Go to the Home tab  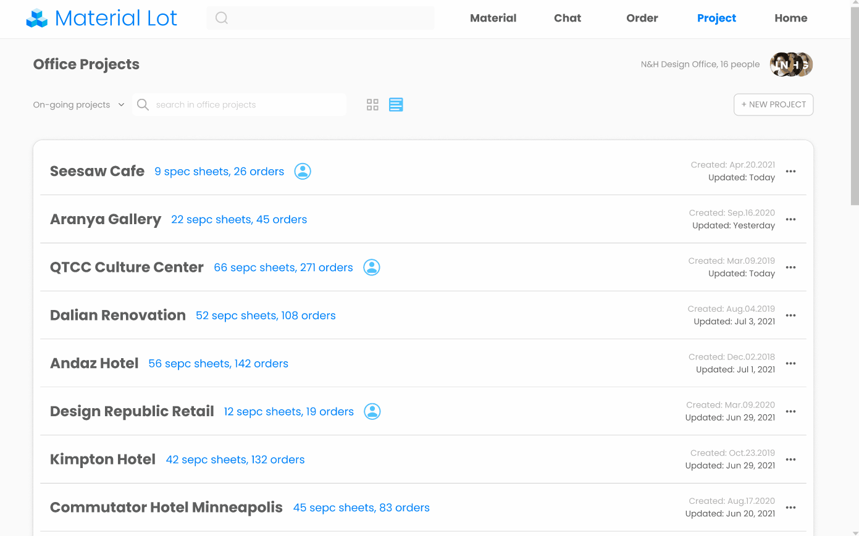point(791,18)
